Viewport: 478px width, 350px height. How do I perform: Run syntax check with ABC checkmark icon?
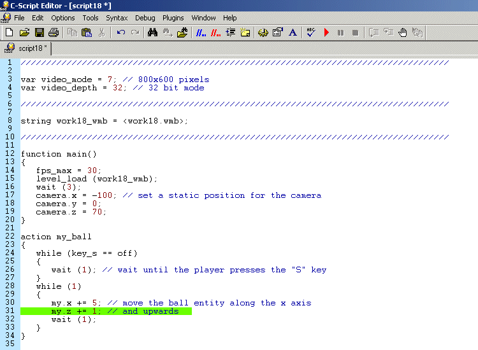point(311,32)
